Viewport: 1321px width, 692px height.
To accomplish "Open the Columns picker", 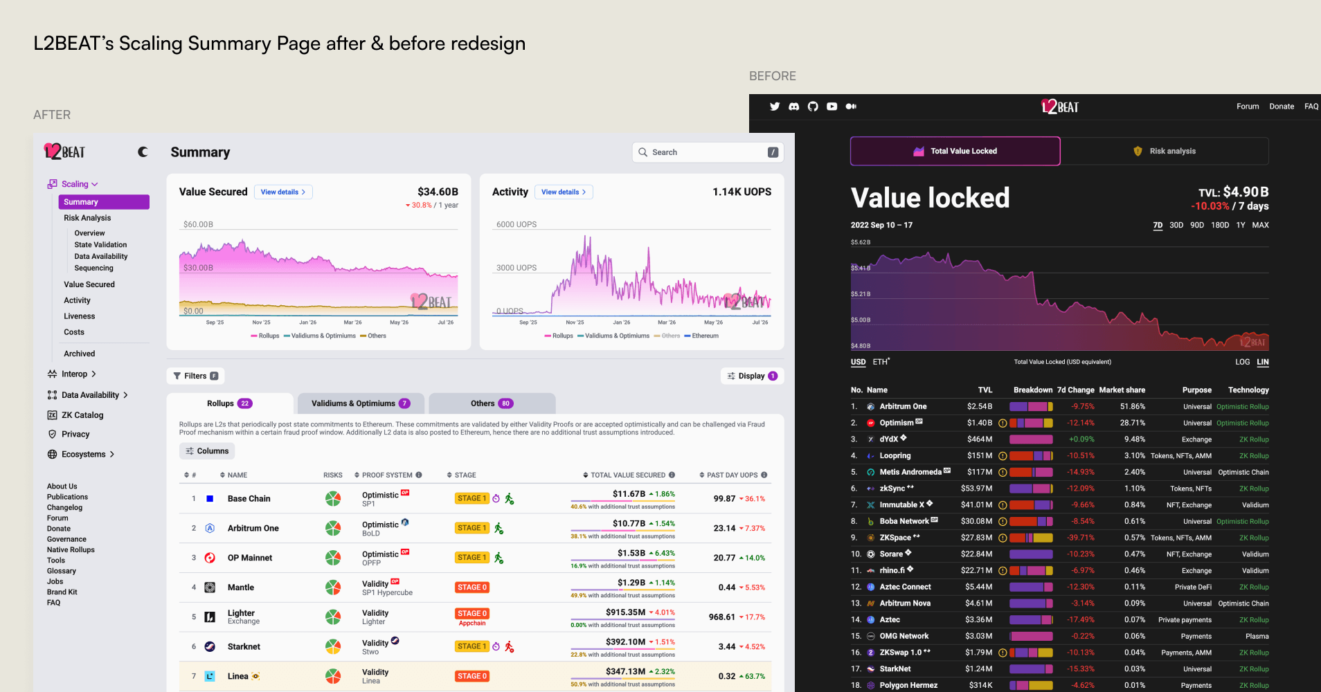I will [207, 451].
